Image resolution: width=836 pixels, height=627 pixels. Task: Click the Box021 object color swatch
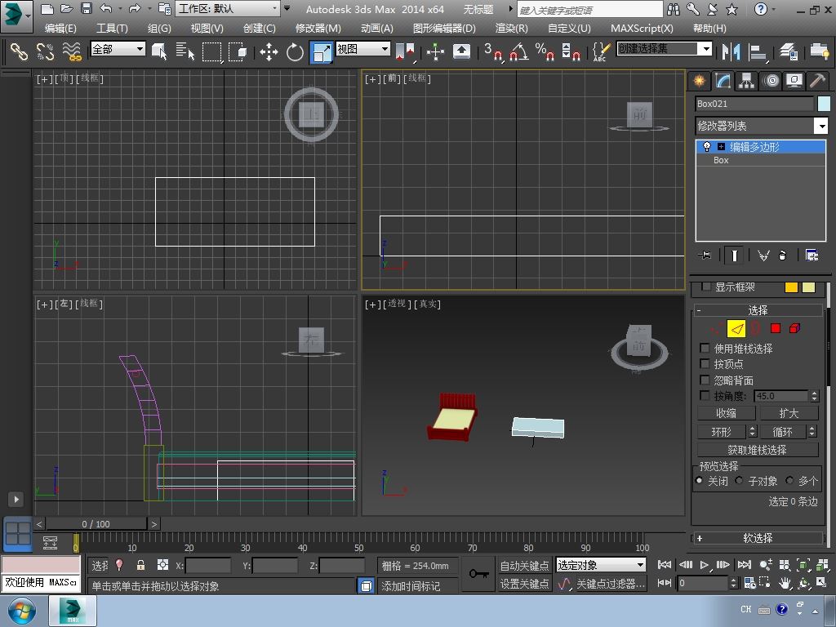pos(824,104)
